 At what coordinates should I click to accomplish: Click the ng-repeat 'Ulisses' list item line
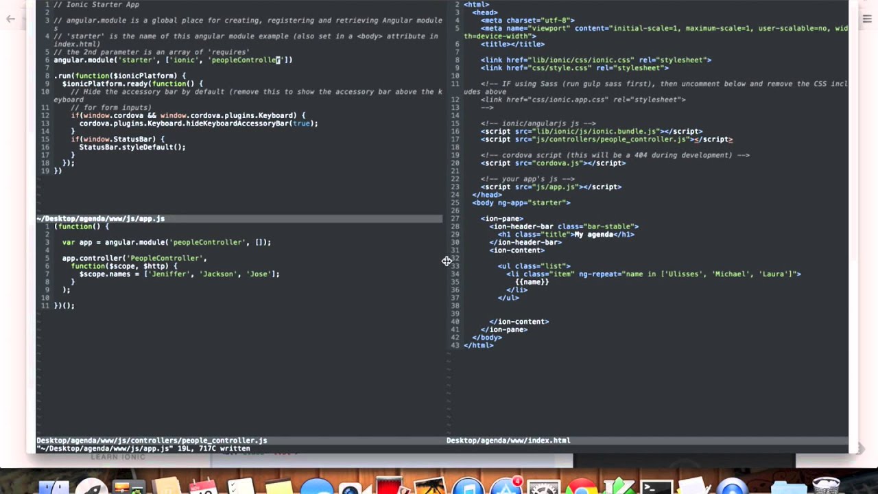654,274
